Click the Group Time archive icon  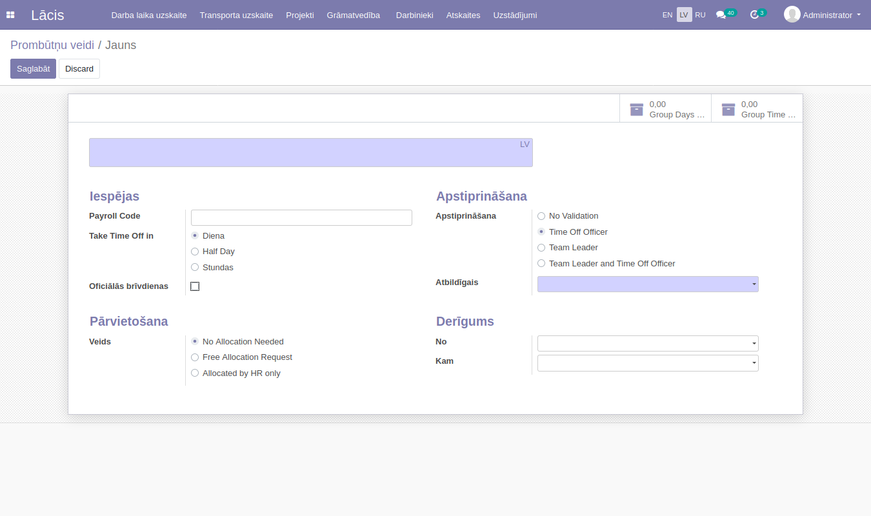click(728, 109)
